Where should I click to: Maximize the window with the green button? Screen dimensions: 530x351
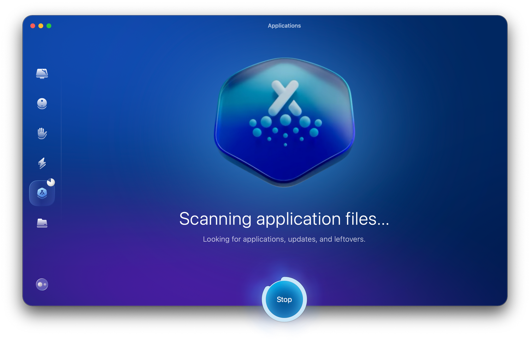(49, 26)
